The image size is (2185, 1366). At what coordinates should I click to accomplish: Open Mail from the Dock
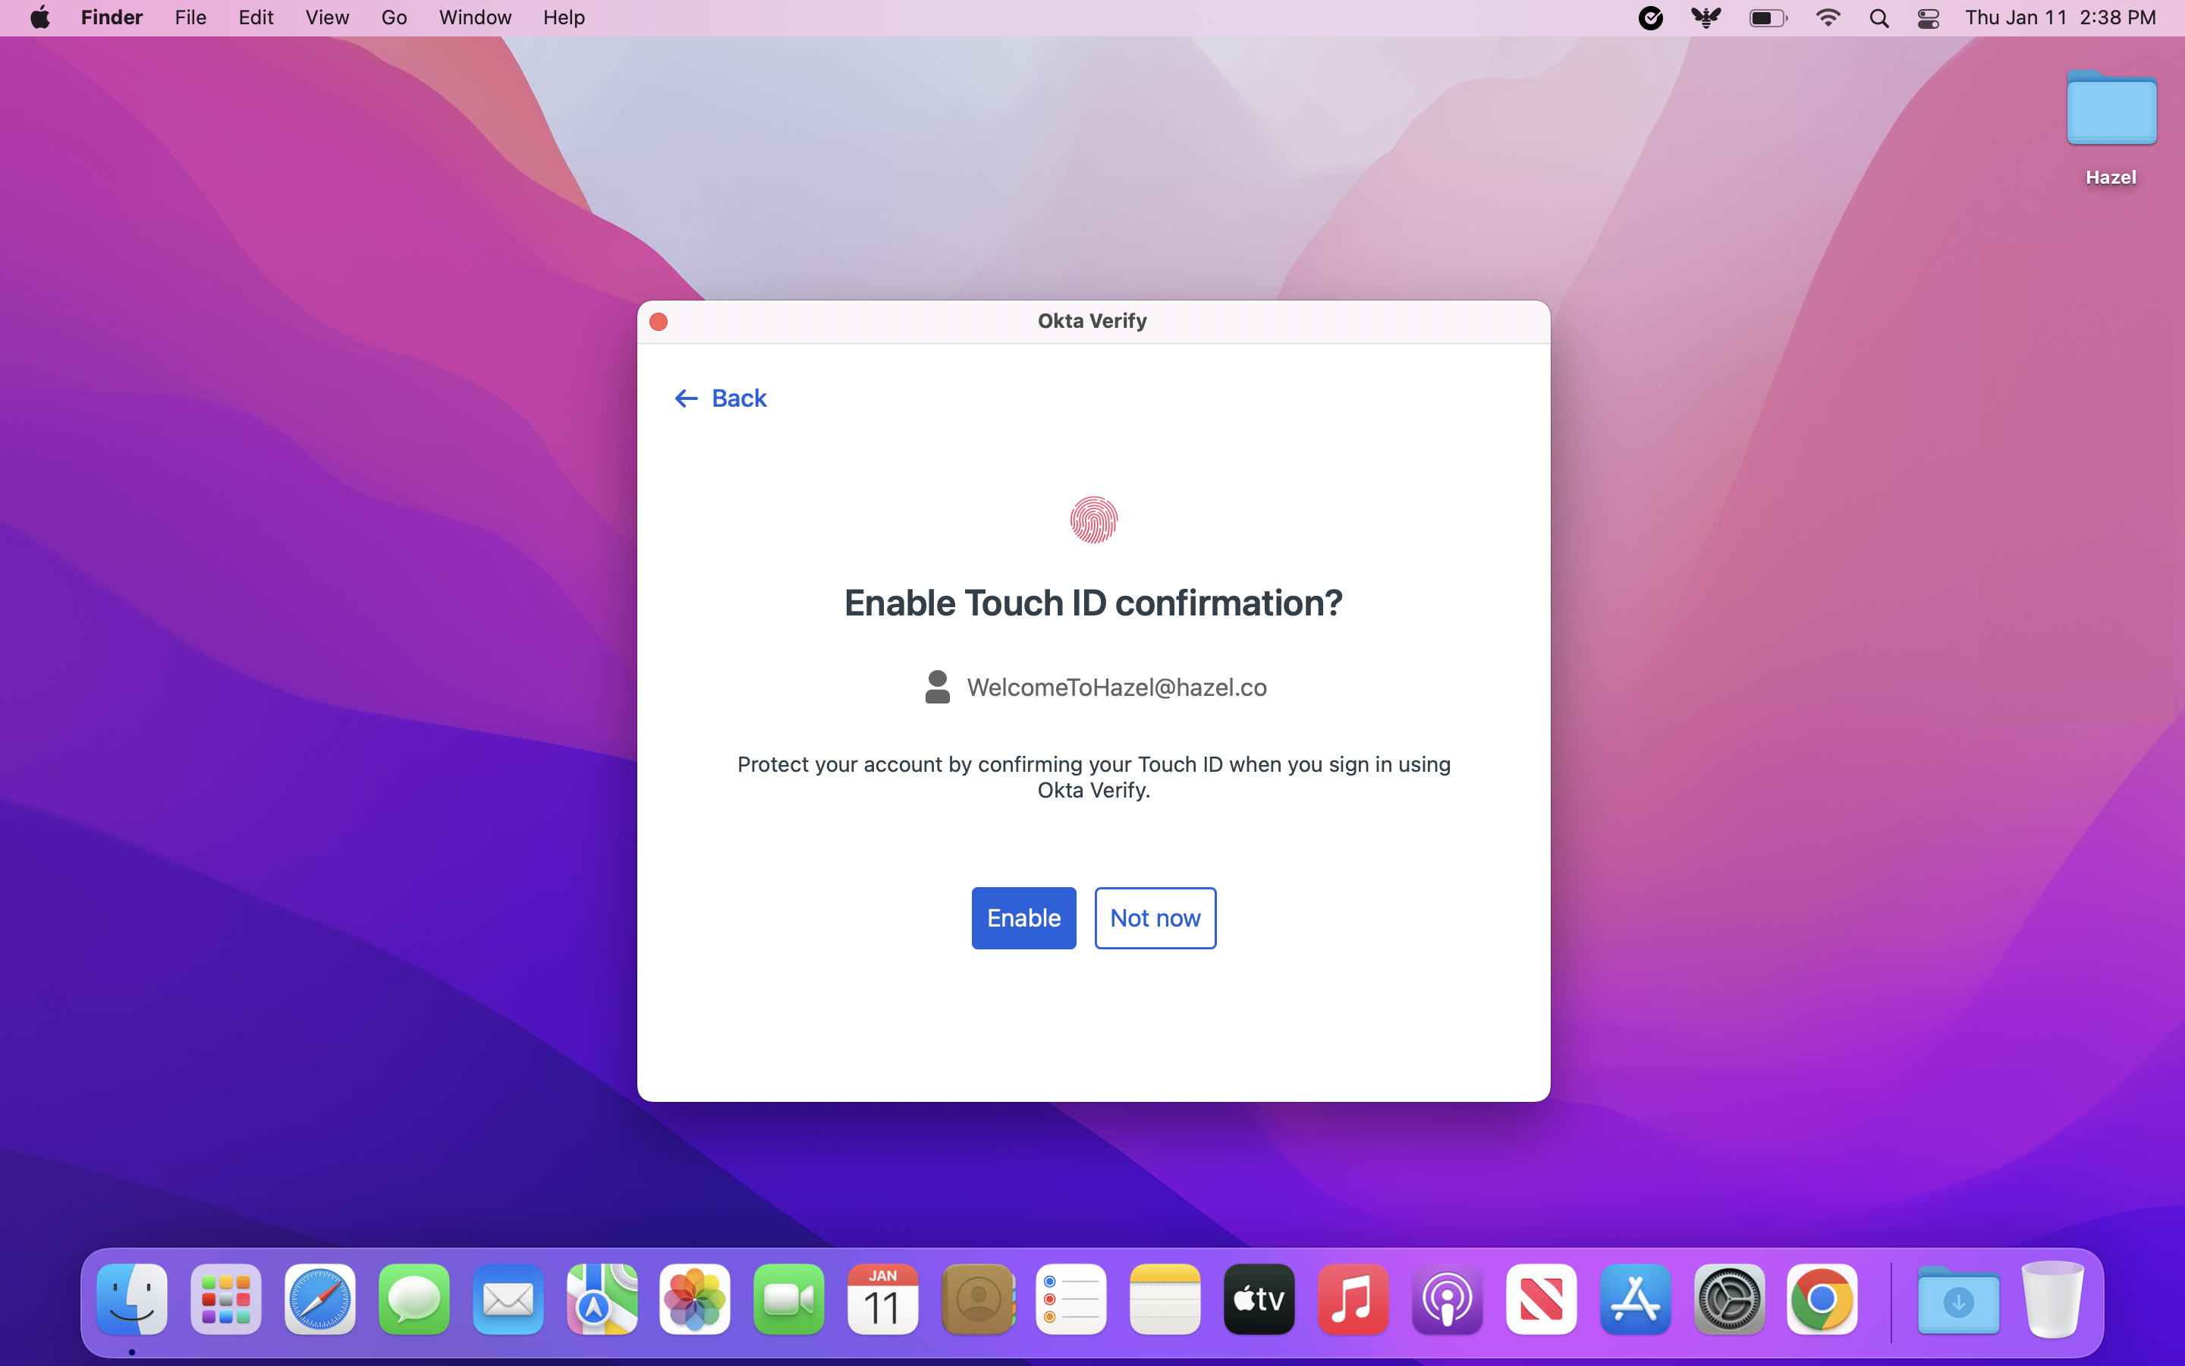coord(508,1299)
